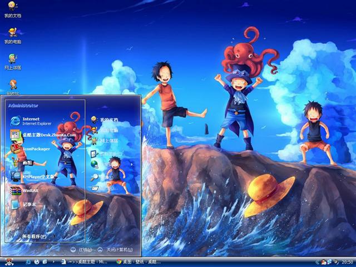This screenshot has height=267, width=356.
Task: Open 我的文档 in Start menu right column
Action: [105, 120]
